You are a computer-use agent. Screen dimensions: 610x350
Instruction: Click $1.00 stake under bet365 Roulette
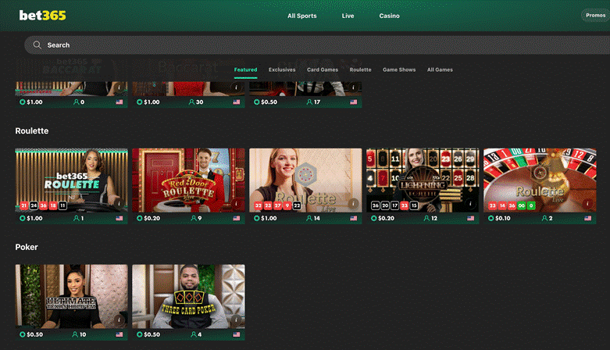(x=34, y=219)
